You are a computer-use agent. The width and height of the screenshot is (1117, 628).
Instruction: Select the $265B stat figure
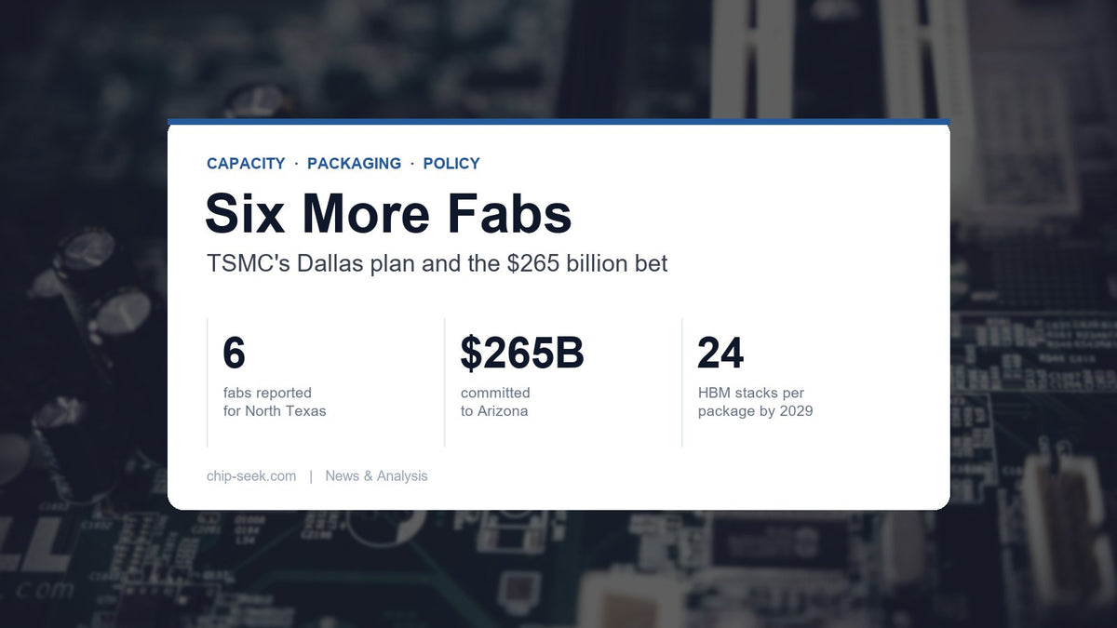pos(522,354)
